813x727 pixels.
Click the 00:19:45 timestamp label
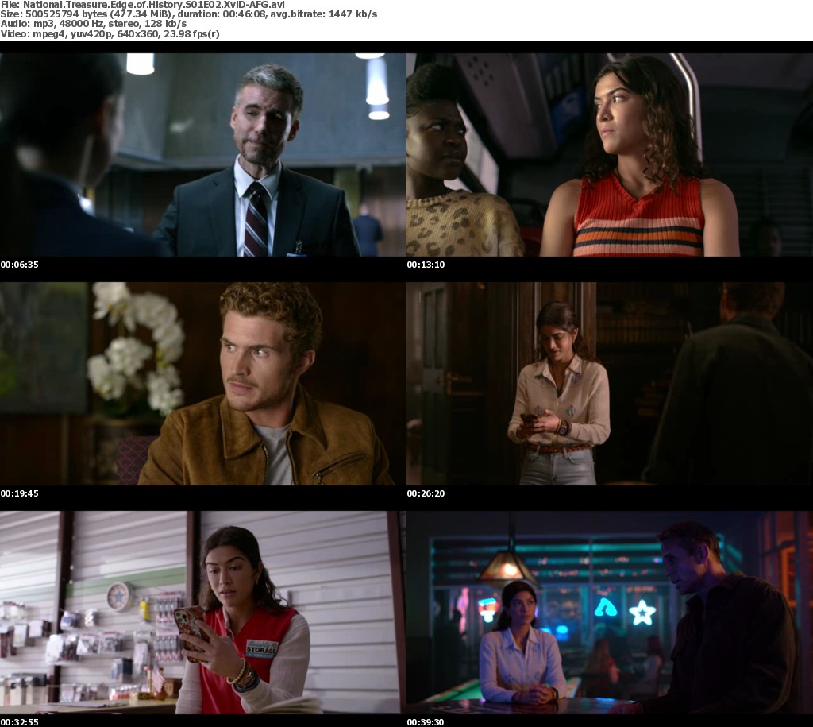point(20,493)
